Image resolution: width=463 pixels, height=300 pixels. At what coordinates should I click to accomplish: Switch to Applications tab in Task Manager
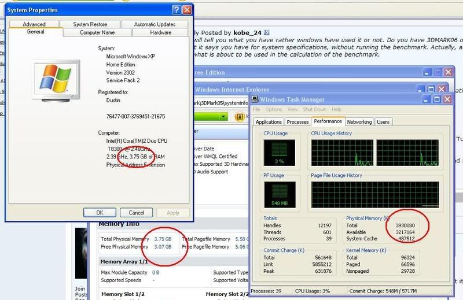coord(269,122)
